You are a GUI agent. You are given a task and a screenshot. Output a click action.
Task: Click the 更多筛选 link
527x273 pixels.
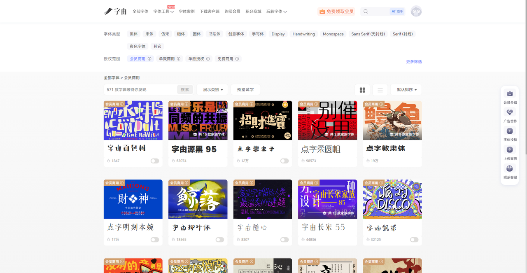[x=414, y=62]
